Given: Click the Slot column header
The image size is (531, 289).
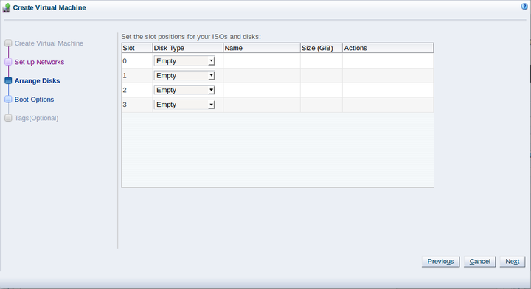Looking at the screenshot, I should pos(137,48).
